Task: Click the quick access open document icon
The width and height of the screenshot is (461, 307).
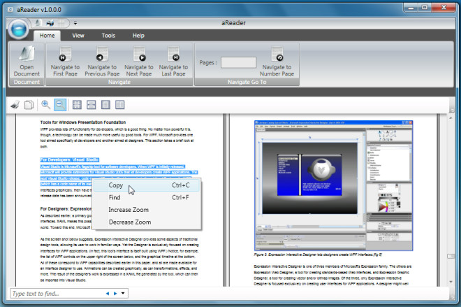Action: [38, 22]
